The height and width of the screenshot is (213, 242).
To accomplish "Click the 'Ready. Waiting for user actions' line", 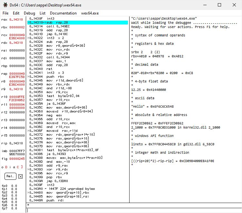I will [180, 27].
